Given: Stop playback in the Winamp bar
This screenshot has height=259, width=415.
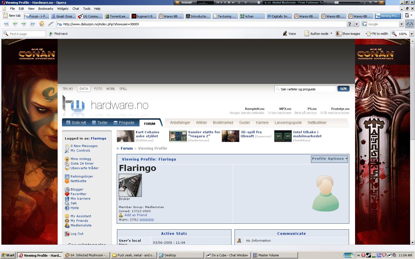Looking at the screenshot, I should point(229,3).
